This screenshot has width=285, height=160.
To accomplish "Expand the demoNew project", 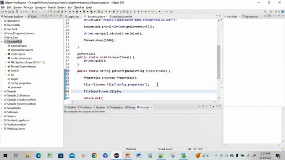I will pos(2,21).
